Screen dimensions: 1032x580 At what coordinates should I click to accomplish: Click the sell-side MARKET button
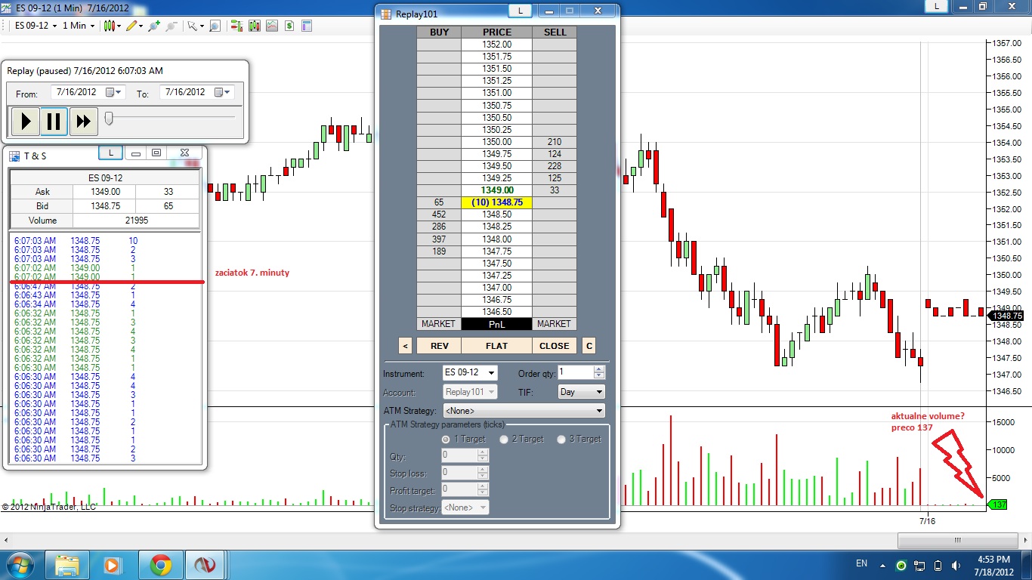tap(555, 324)
